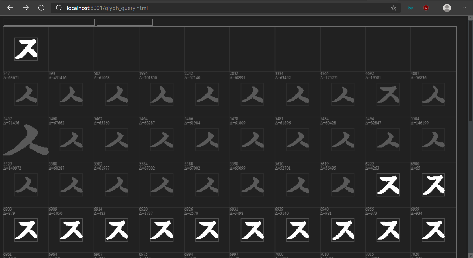Screen dimensions: 473x258
Task: Open the browser profile avatar
Action: (447, 8)
